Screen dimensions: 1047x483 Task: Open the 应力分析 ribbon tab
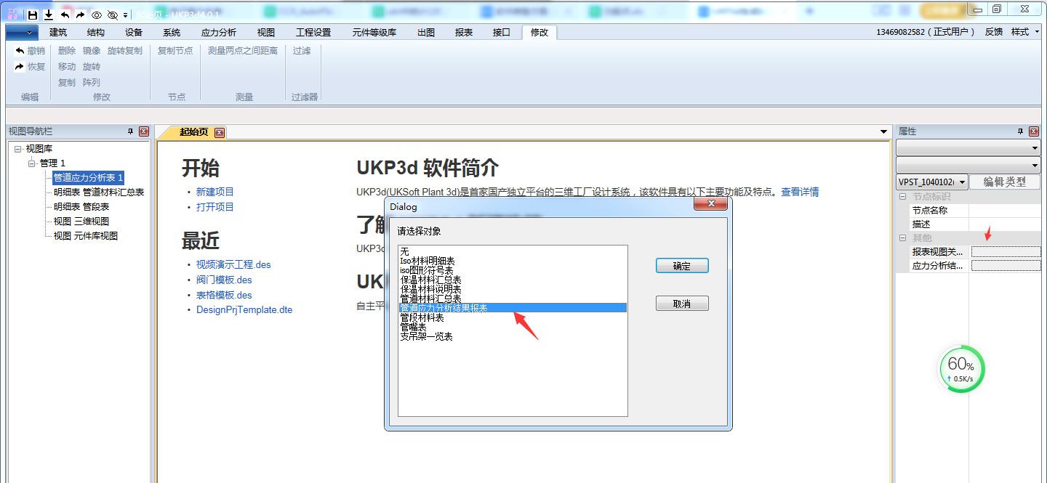(x=218, y=32)
